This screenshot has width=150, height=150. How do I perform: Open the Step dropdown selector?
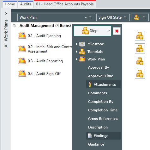93,31
